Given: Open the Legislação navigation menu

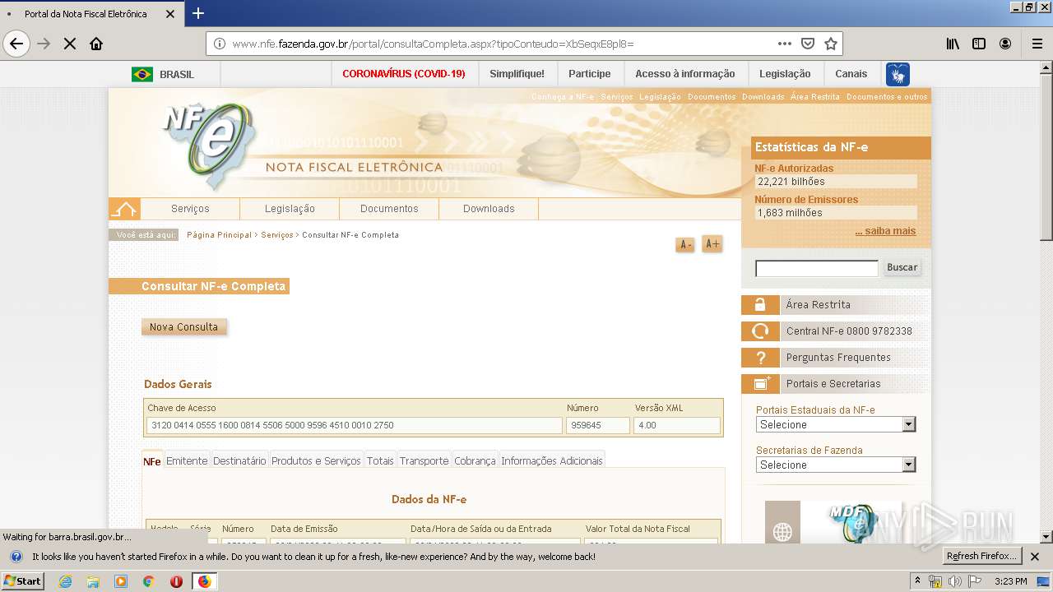Looking at the screenshot, I should click(x=290, y=209).
